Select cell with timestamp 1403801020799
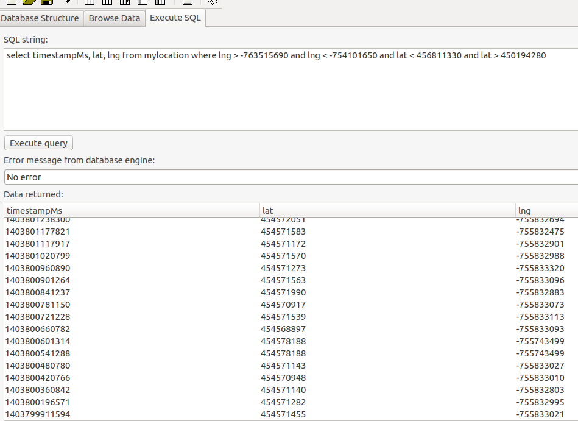Image resolution: width=578 pixels, height=421 pixels. click(132, 256)
